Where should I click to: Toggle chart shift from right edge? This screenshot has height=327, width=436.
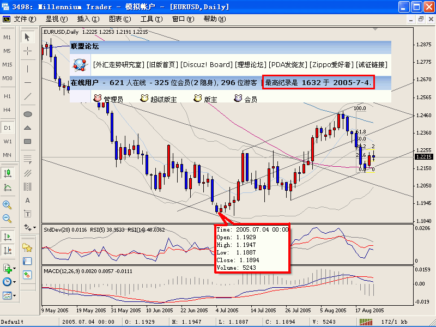point(8,250)
